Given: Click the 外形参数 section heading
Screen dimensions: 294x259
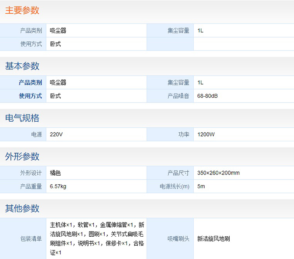Looking at the screenshot, I should tap(22, 156).
